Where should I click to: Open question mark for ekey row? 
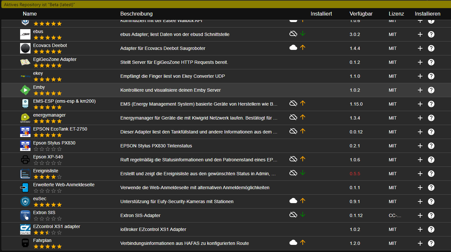(431, 76)
